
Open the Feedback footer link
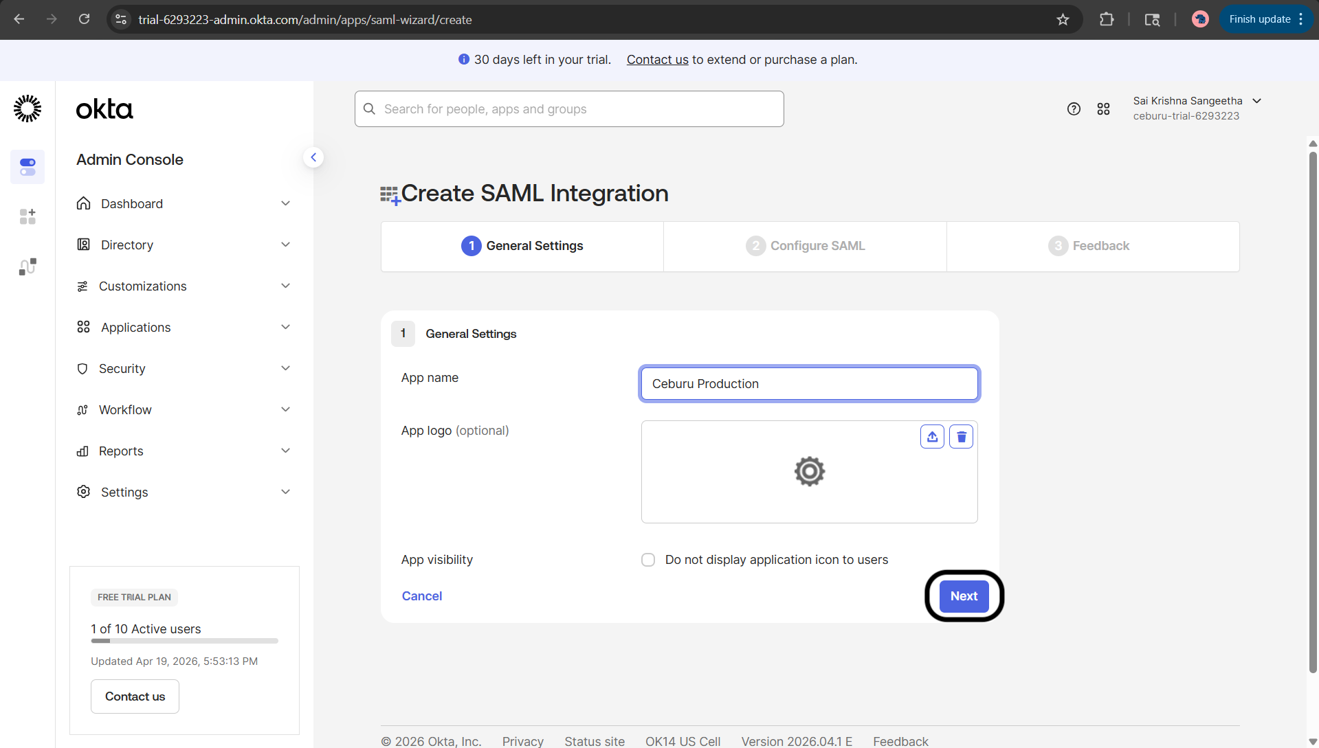900,741
